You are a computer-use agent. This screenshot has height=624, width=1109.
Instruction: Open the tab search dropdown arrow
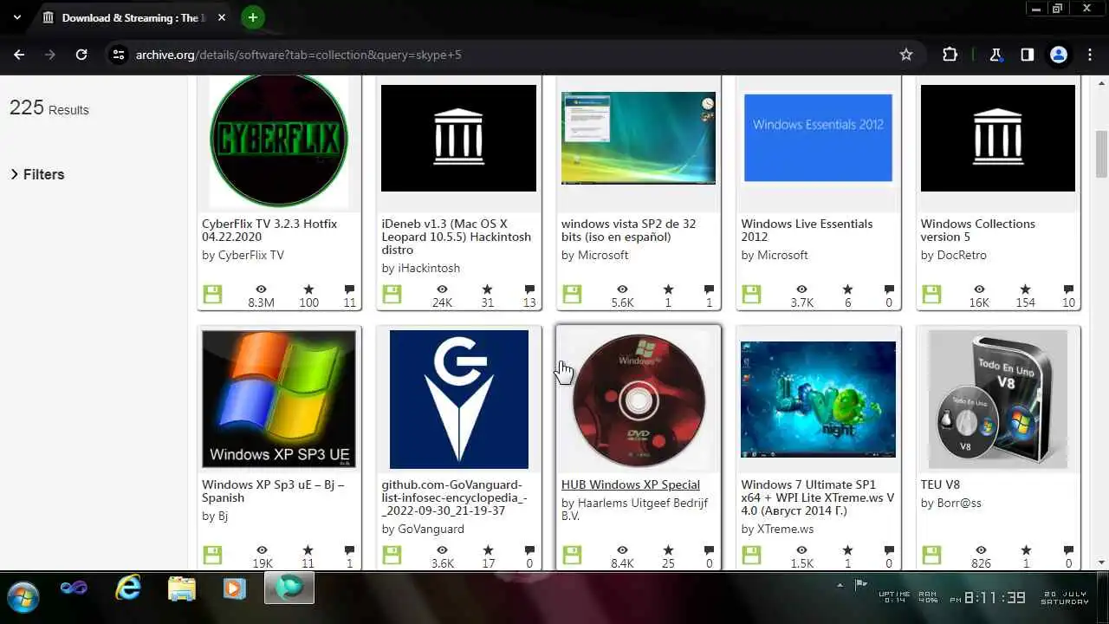[16, 16]
